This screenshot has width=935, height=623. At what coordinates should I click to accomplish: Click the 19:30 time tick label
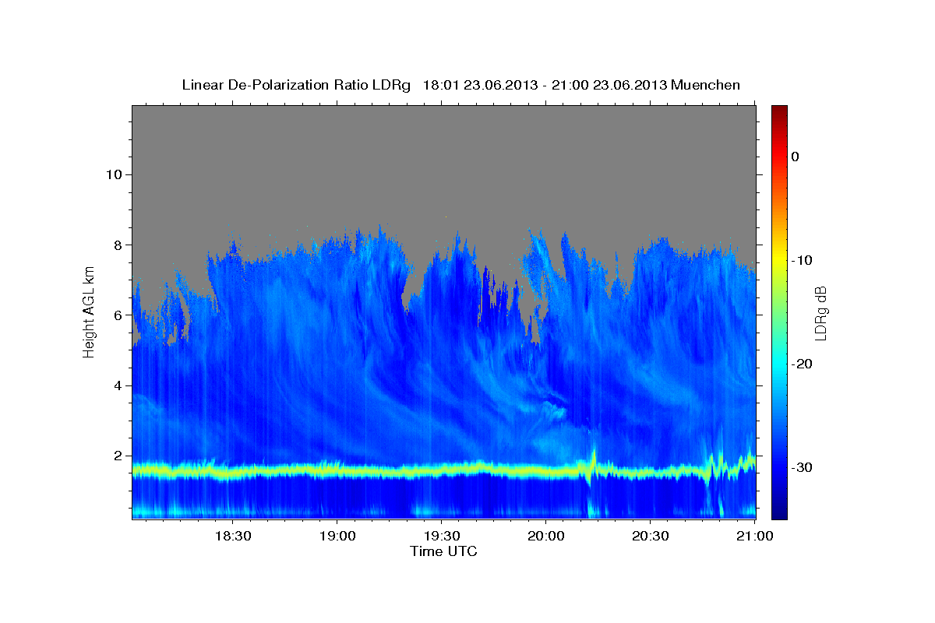pos(441,537)
